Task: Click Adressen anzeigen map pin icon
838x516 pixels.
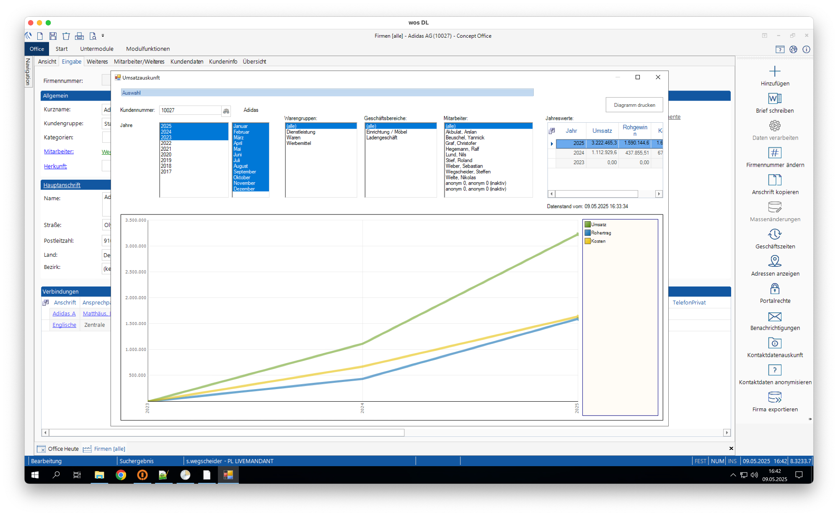Action: click(775, 261)
